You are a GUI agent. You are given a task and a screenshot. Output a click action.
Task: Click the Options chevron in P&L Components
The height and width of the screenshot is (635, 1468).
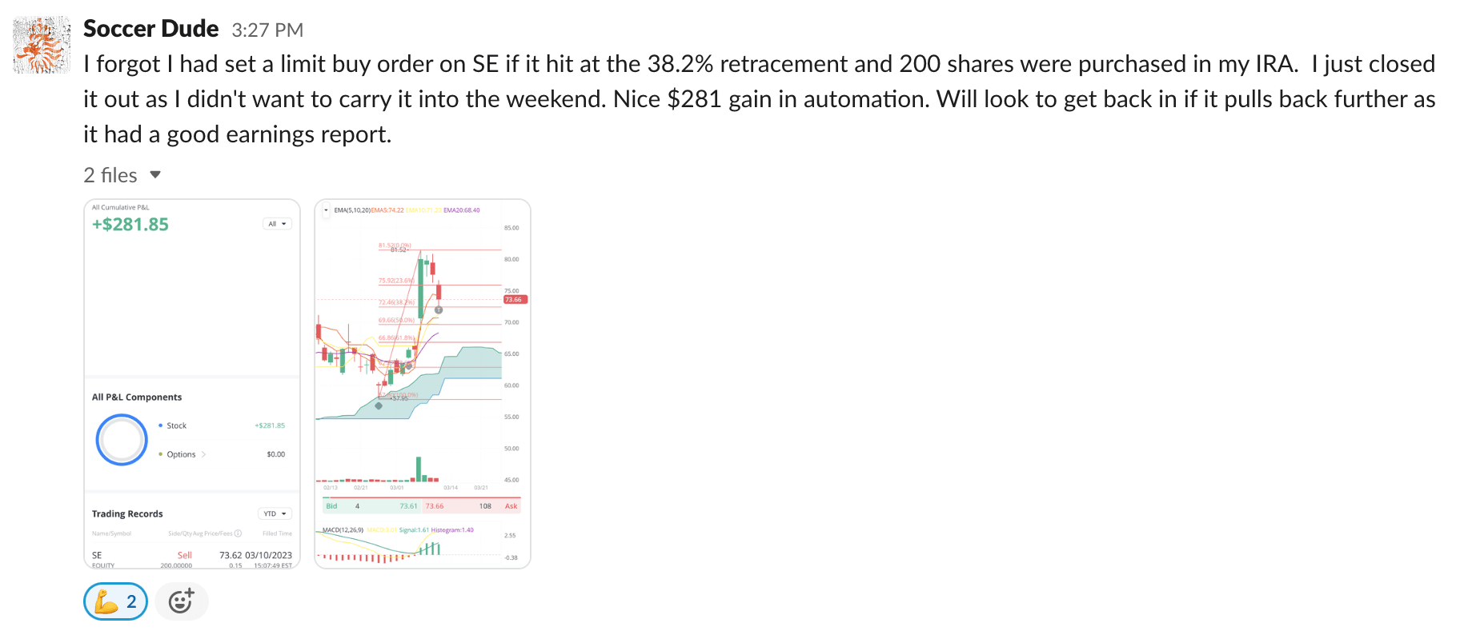coord(204,454)
